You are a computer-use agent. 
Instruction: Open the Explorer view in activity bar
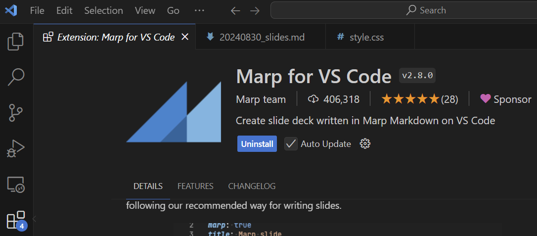pyautogui.click(x=16, y=41)
